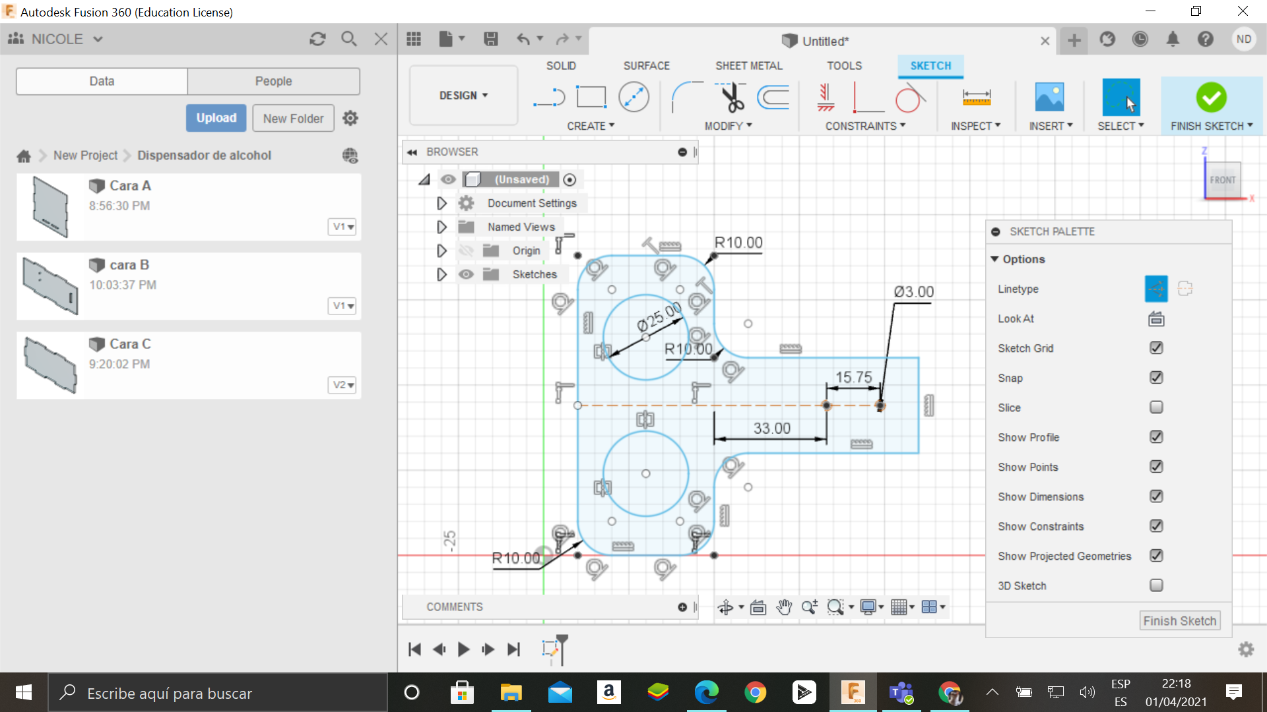Viewport: 1267px width, 712px height.
Task: Open the CREATE dropdown menu
Action: 588,126
